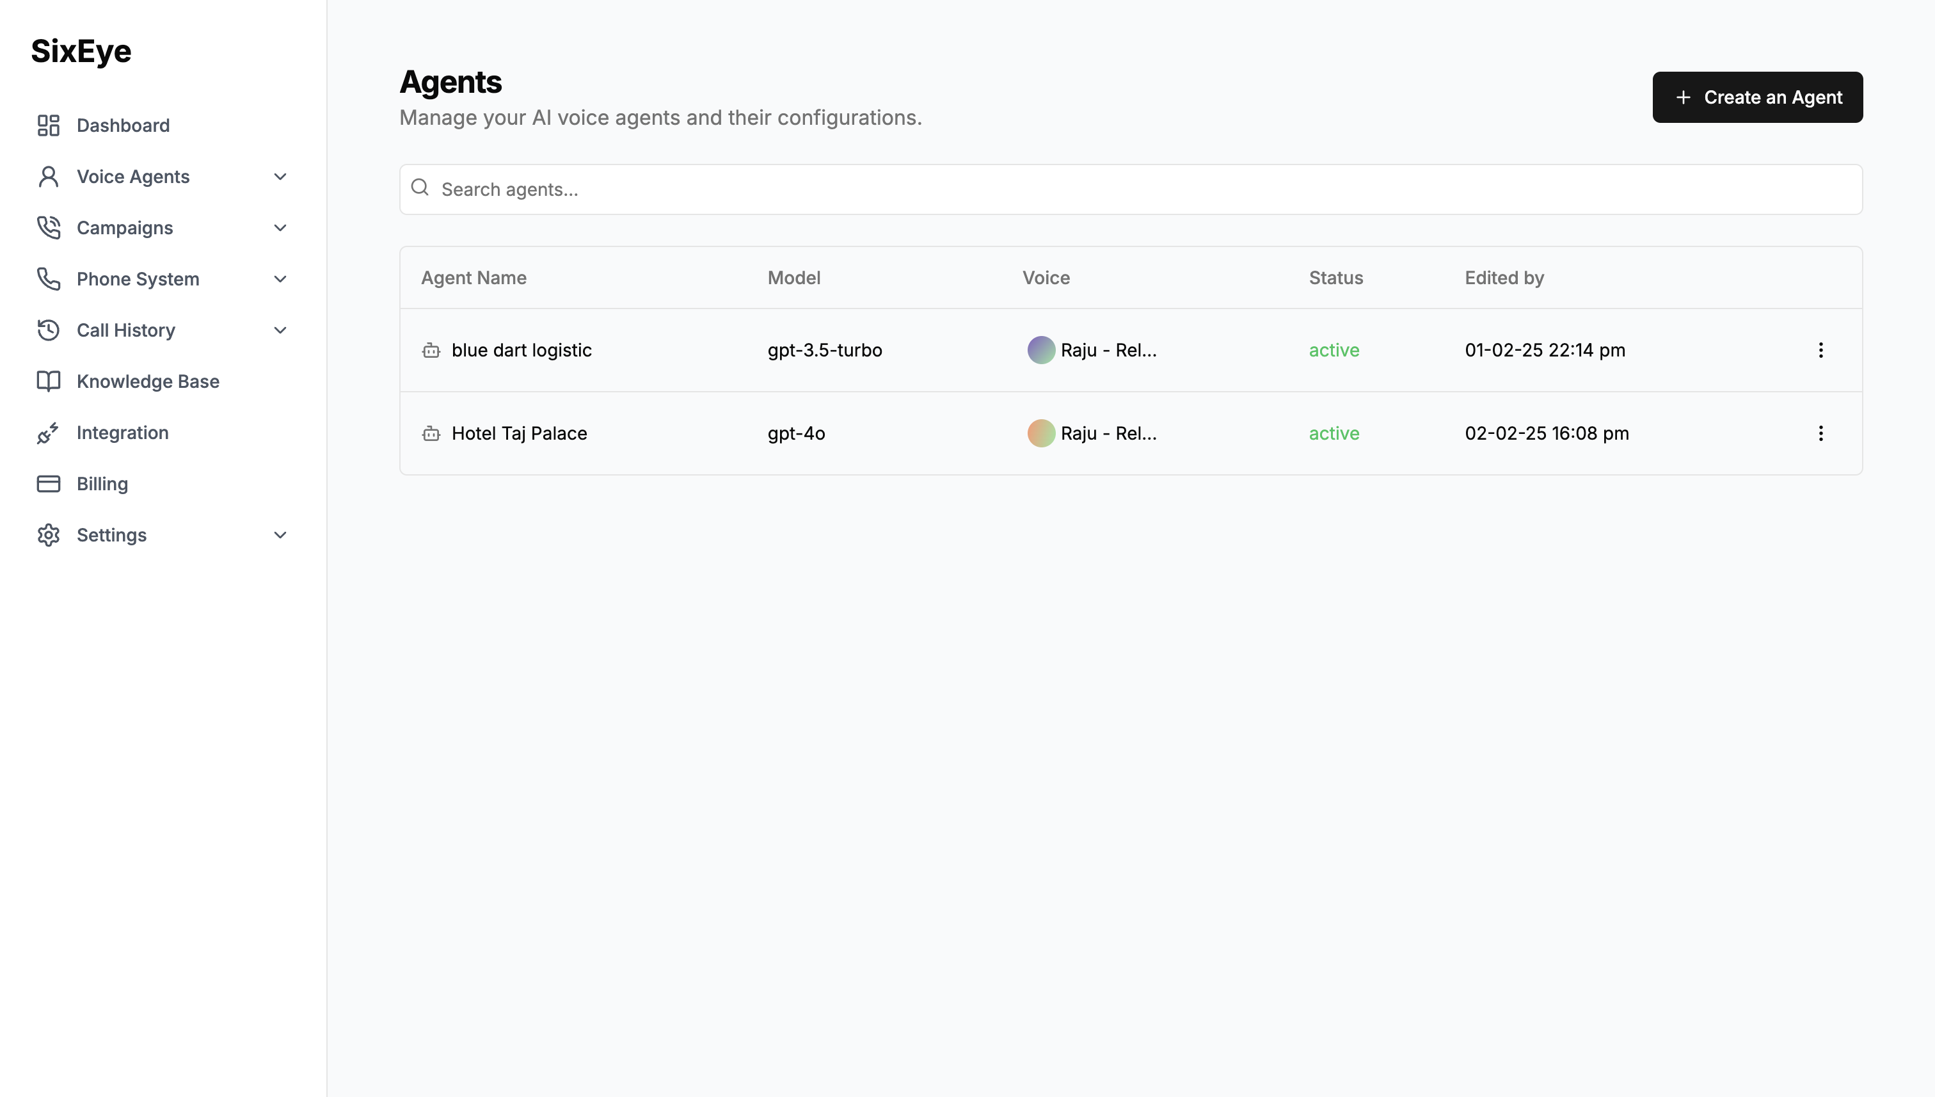Open options menu for blue dart logistic
Screen dimensions: 1935x1097
coord(1820,350)
